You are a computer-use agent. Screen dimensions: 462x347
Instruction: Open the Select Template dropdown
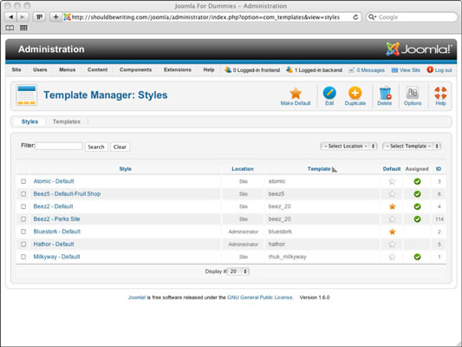point(412,147)
